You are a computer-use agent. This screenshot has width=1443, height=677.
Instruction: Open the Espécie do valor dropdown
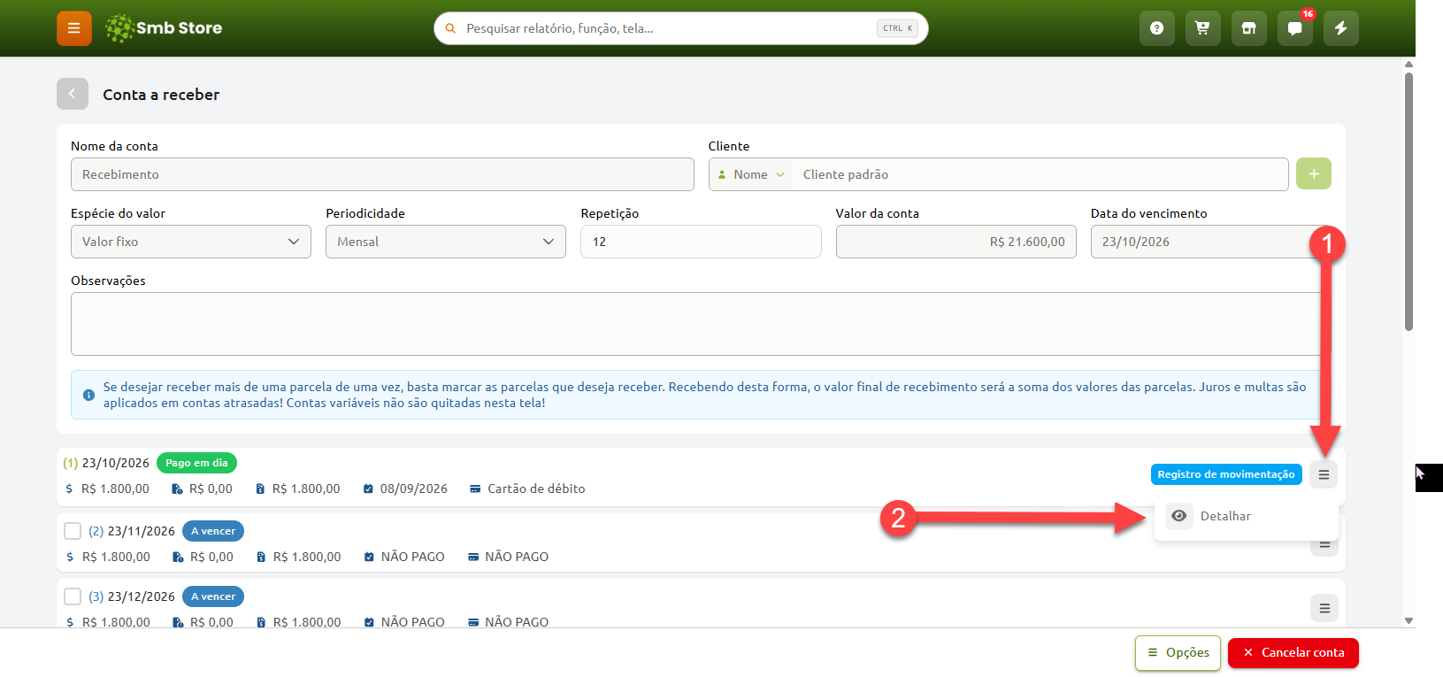tap(191, 242)
